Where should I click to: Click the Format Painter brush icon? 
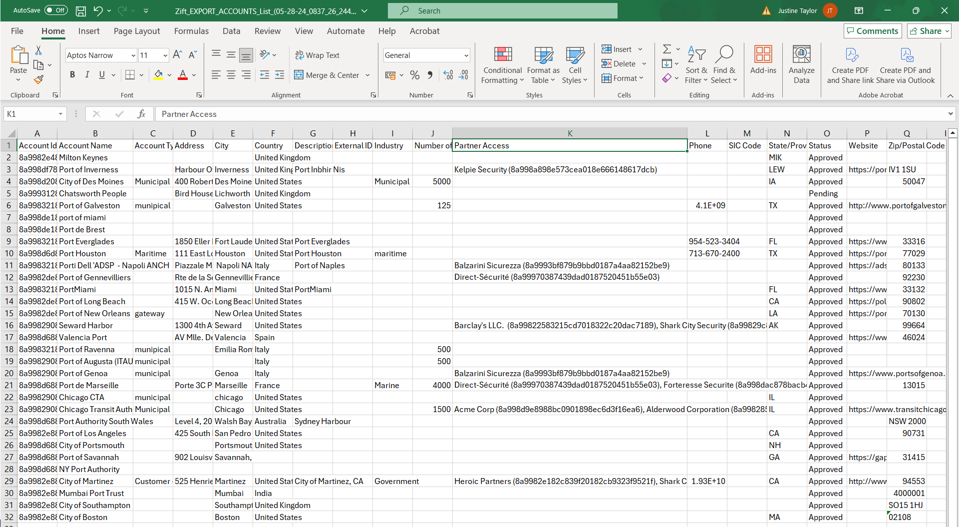(38, 79)
